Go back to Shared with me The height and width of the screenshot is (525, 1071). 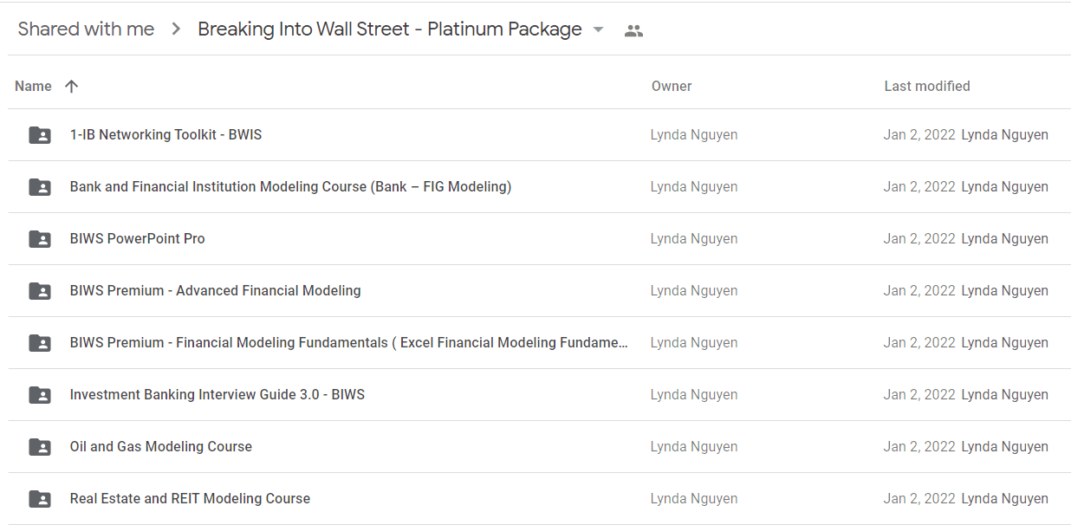(x=86, y=29)
